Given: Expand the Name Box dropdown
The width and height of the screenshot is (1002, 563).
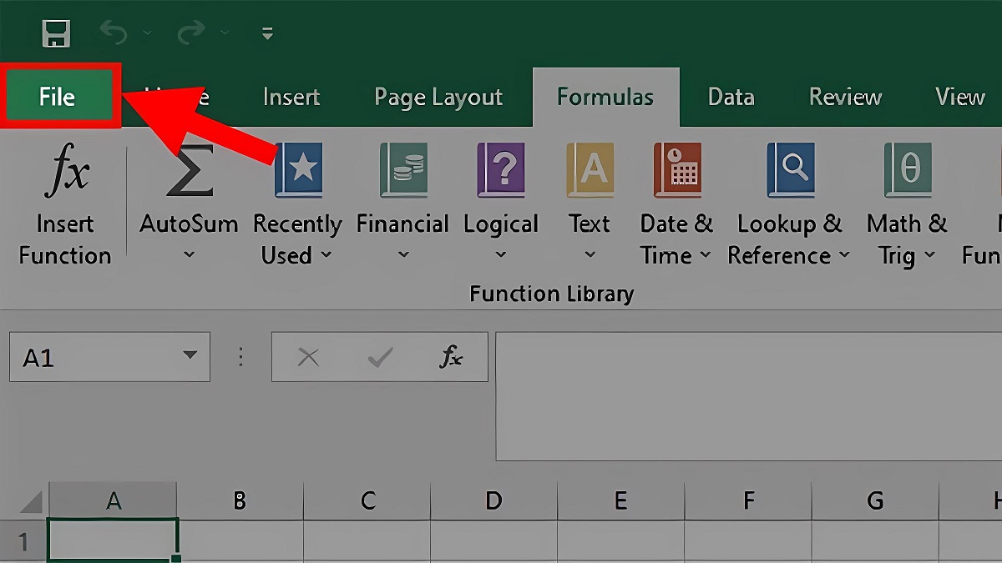Looking at the screenshot, I should pyautogui.click(x=189, y=356).
